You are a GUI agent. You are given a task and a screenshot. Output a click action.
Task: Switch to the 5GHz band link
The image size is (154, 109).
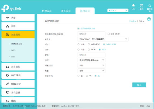click(x=142, y=21)
